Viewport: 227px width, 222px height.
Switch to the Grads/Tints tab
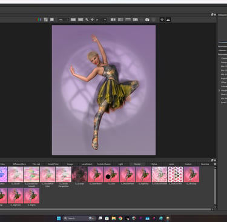(53, 164)
